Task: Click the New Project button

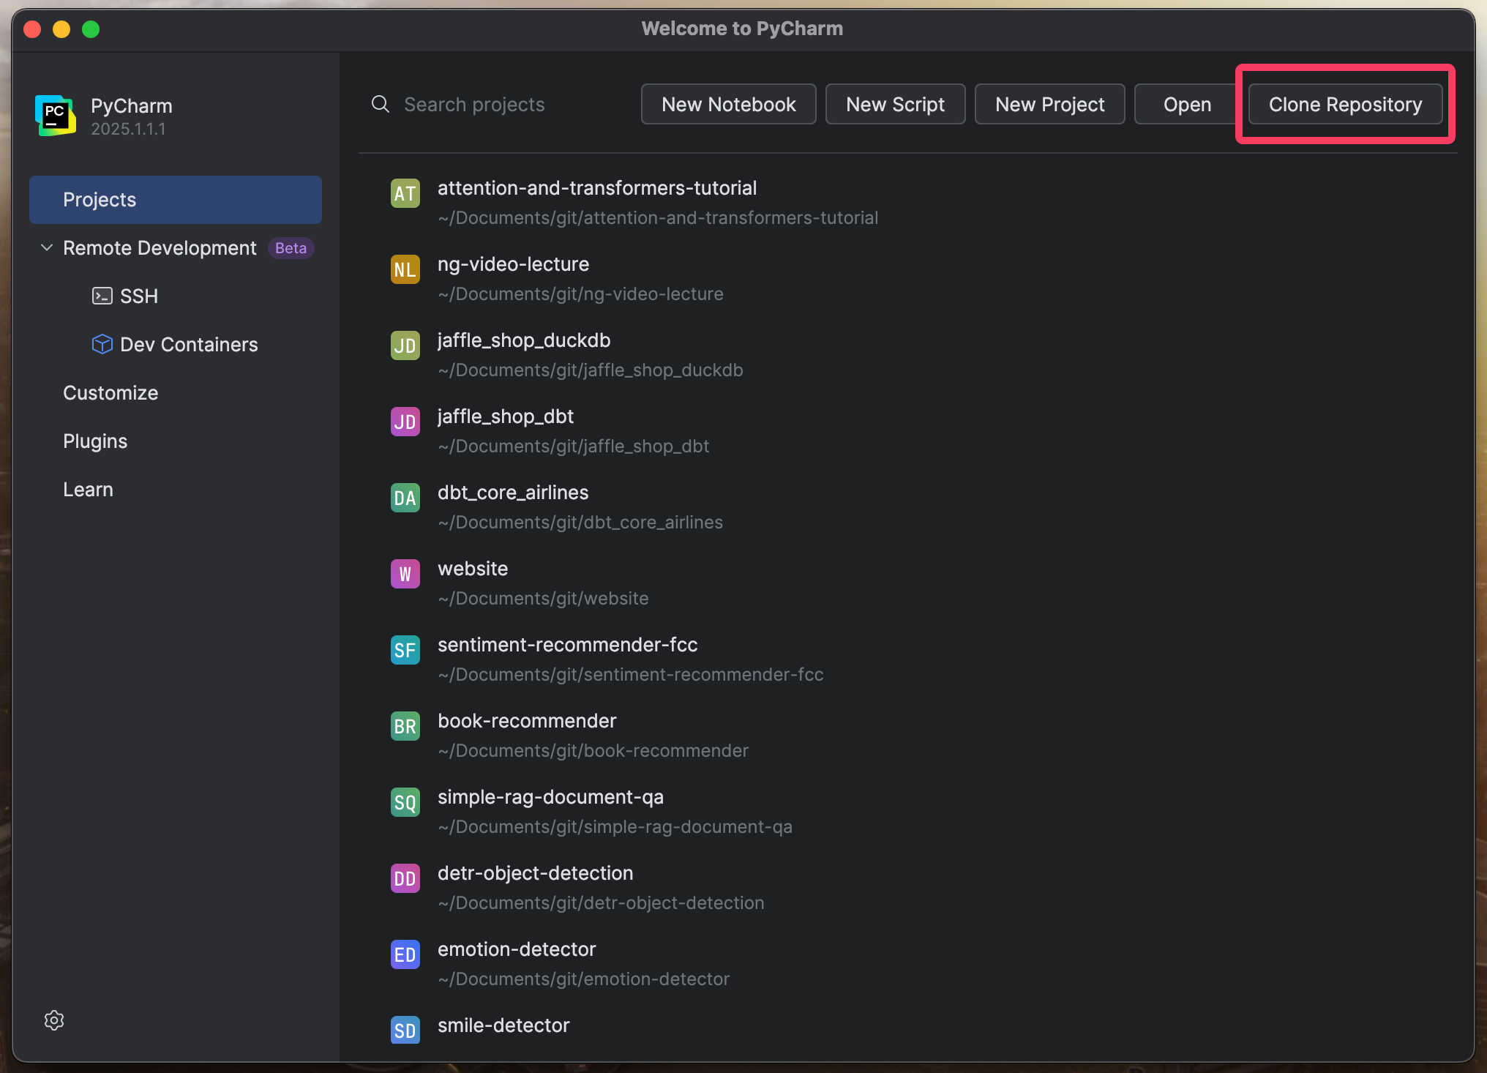Action: point(1049,104)
